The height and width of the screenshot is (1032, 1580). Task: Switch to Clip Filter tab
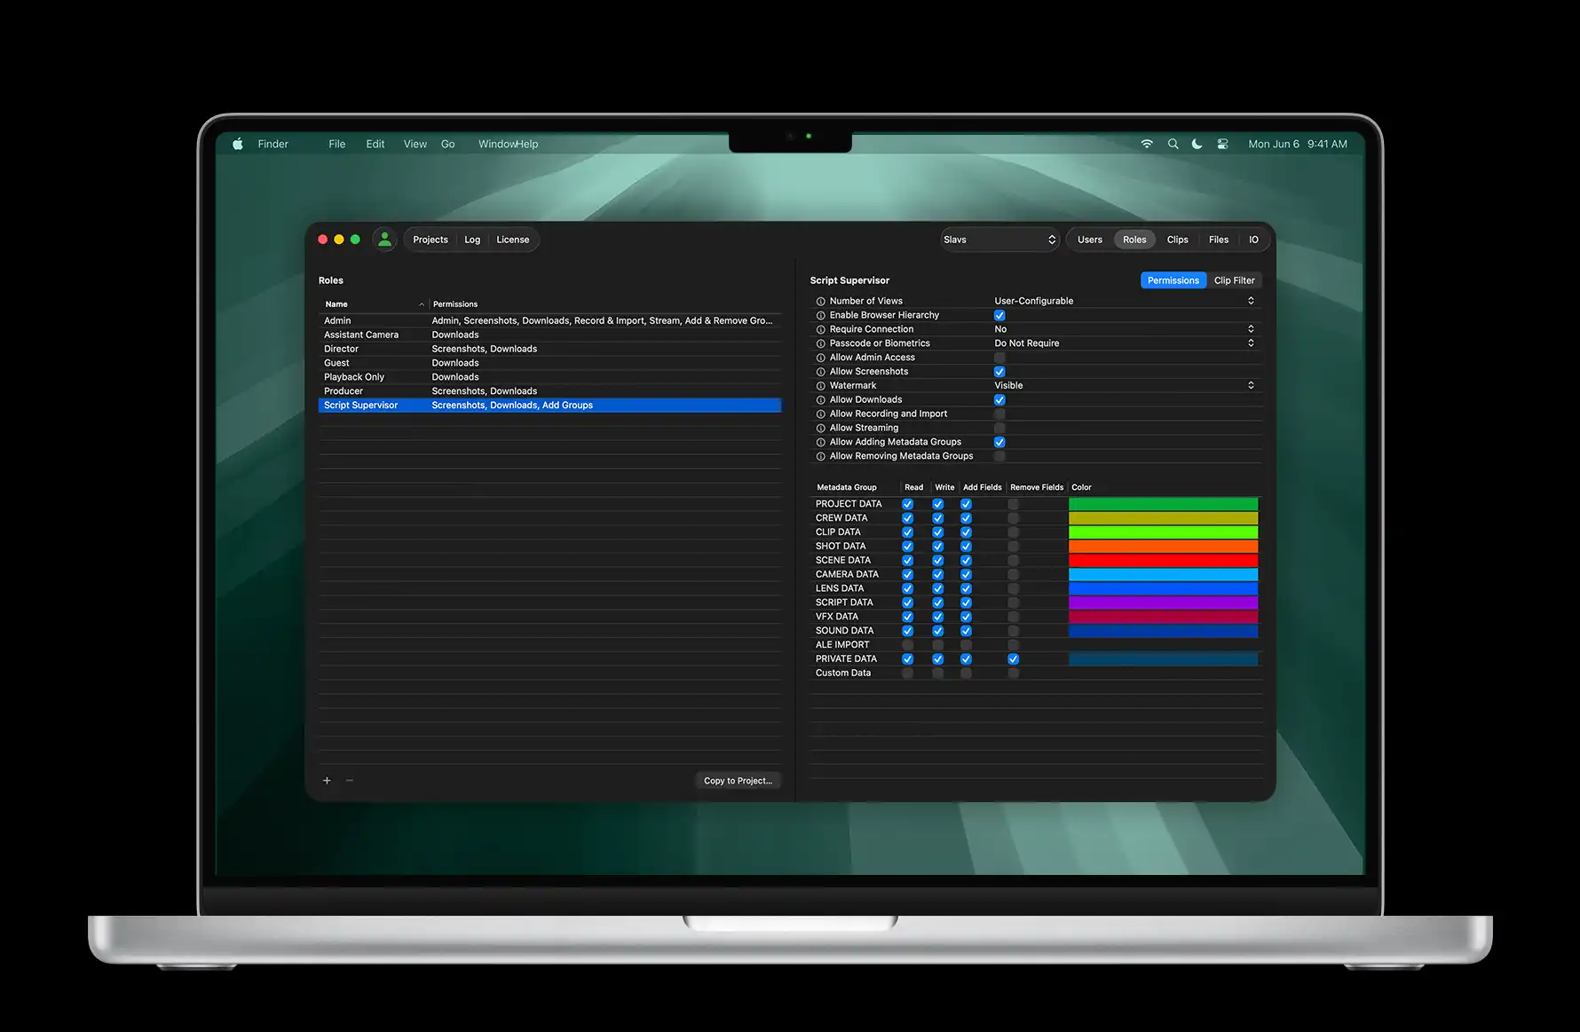pyautogui.click(x=1234, y=280)
